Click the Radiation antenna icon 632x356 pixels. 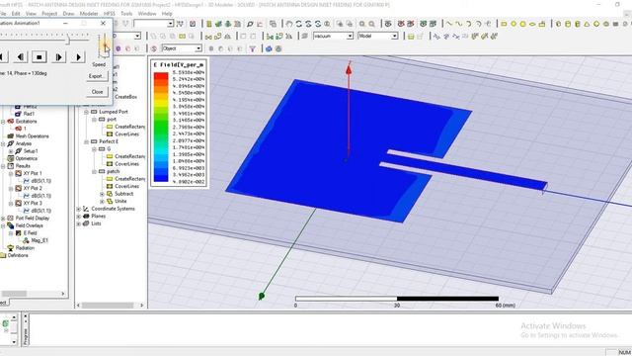(x=11, y=248)
